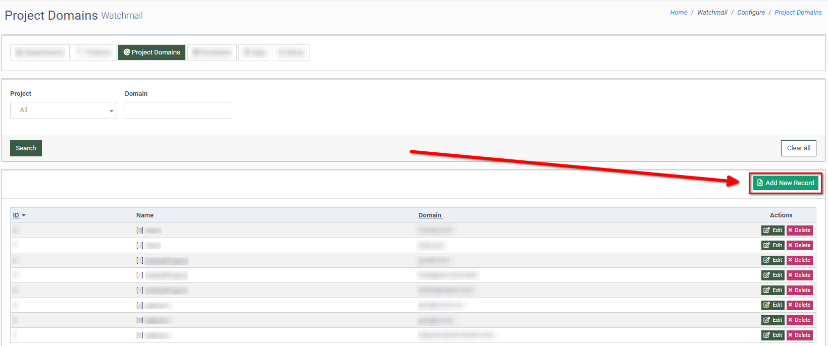Edit the last row in the table

772,335
